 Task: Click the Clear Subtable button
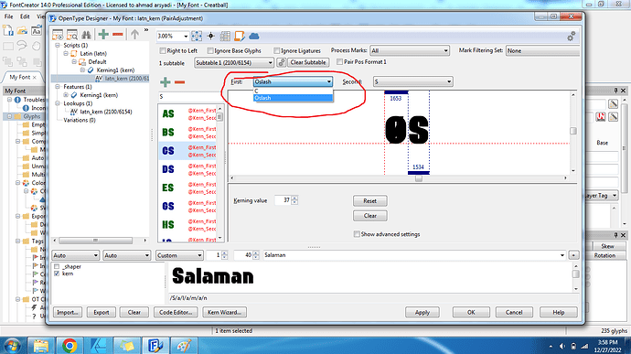308,62
